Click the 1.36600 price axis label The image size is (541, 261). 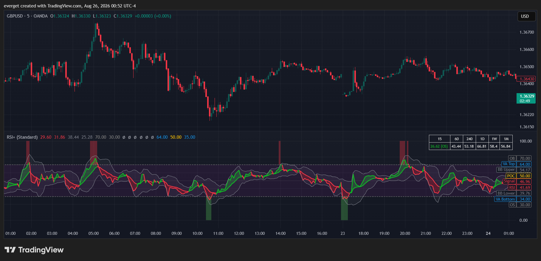[527, 49]
